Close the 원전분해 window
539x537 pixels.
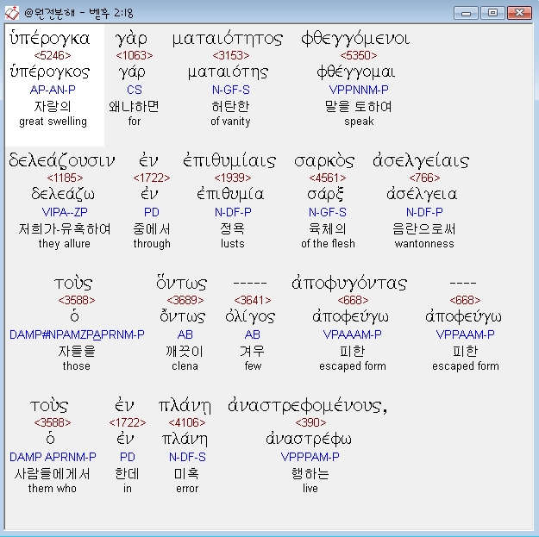(519, 13)
